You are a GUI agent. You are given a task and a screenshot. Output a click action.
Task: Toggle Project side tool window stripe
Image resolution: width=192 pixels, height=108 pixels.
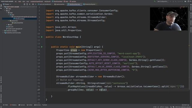(1, 6)
